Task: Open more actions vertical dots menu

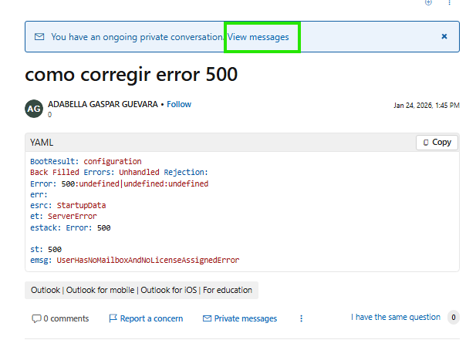Action: coord(301,318)
